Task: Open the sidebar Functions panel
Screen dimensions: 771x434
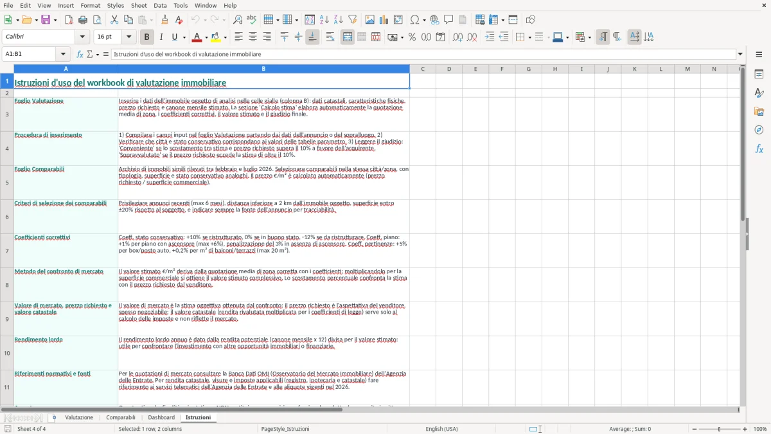Action: (x=759, y=149)
